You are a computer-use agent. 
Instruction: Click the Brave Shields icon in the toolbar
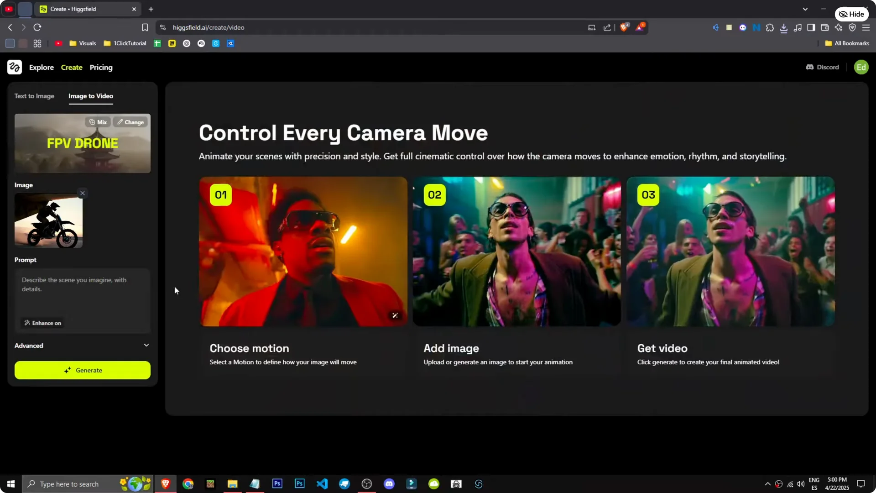[x=624, y=27]
